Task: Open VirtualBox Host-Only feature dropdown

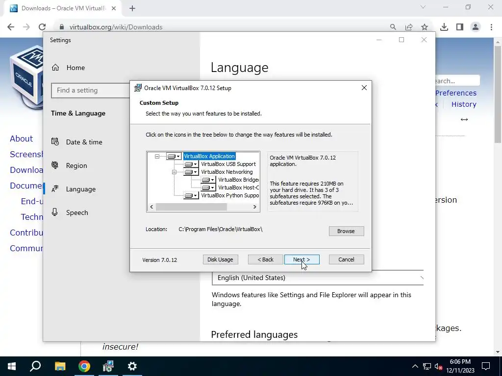Action: 208,188
